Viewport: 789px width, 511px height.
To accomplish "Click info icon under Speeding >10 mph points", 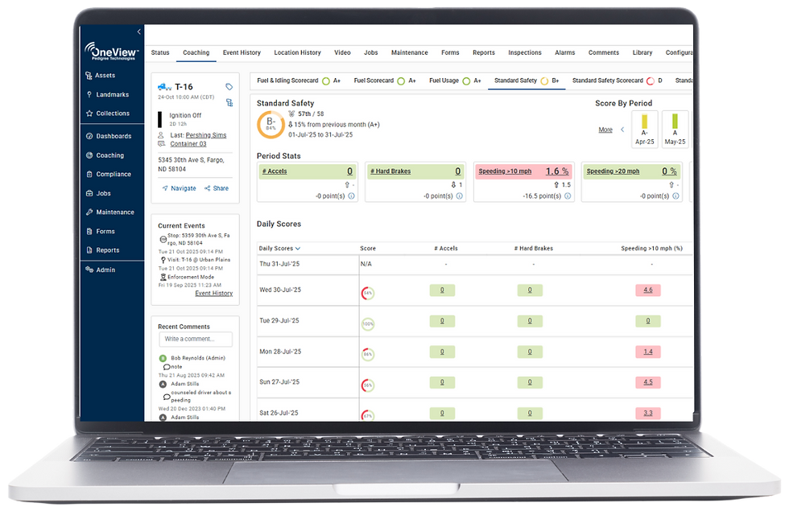I will tap(568, 196).
